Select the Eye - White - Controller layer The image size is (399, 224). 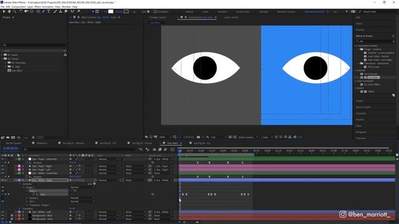44,173
